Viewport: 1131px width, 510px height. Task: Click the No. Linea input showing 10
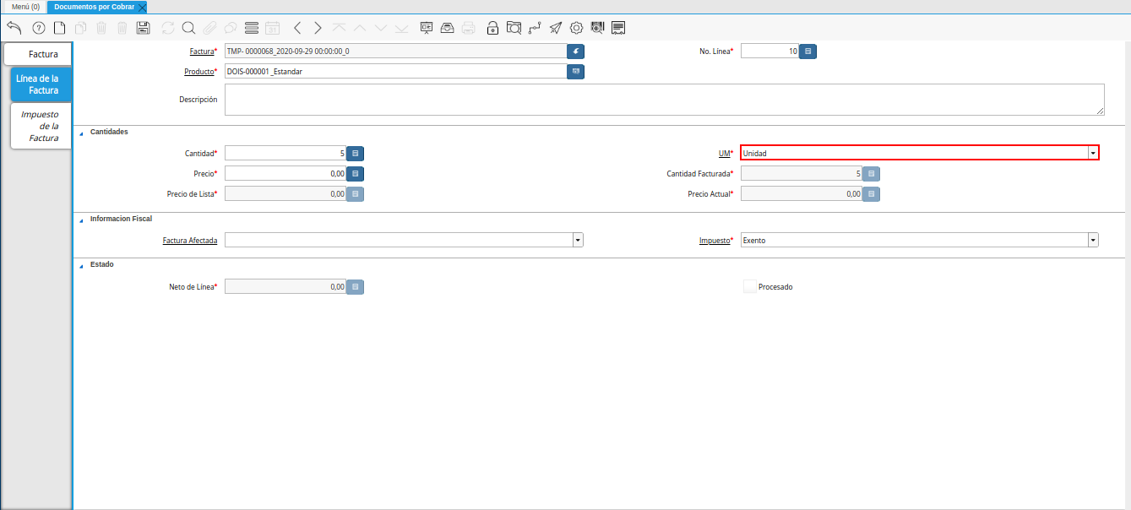(769, 52)
